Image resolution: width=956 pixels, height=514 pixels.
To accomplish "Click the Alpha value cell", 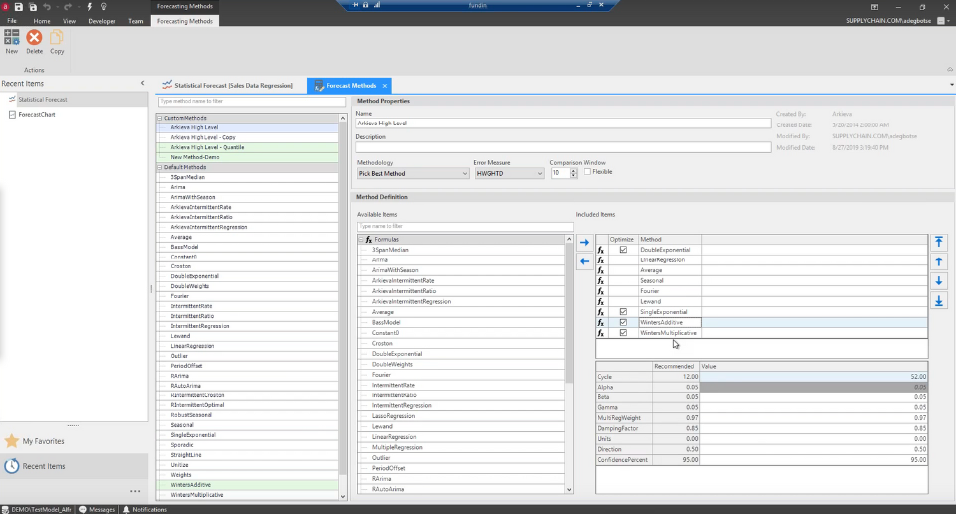I will coord(814,387).
